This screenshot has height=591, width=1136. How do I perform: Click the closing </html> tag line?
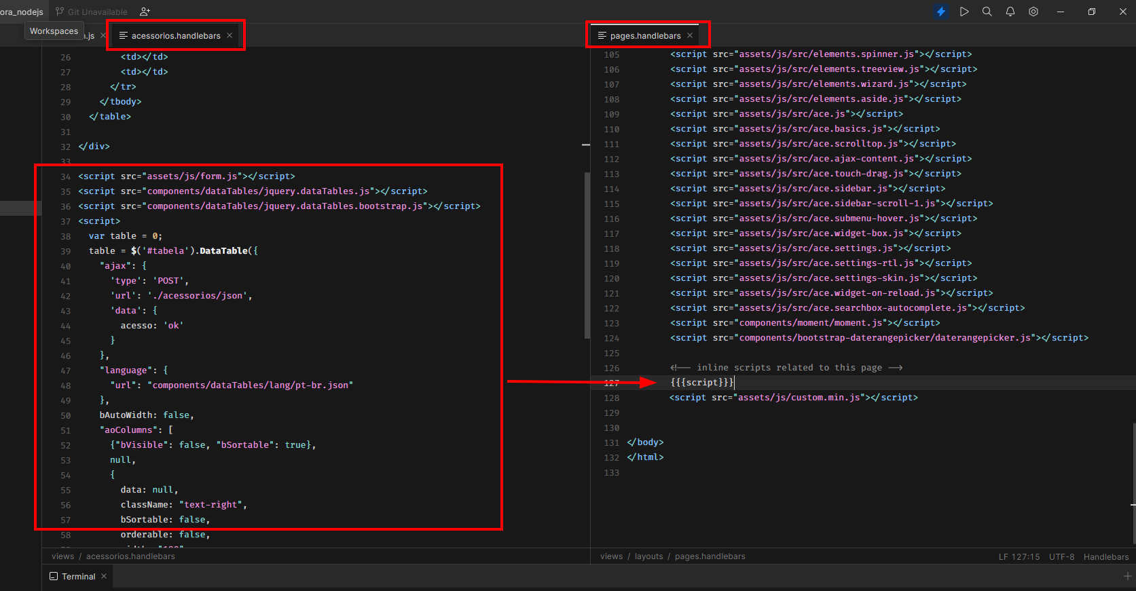[x=645, y=457]
